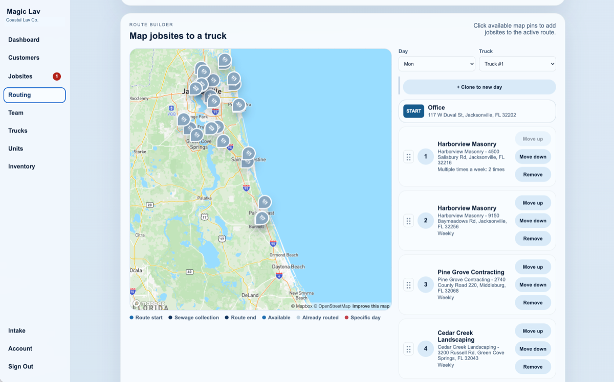Grab the drag handle for stop 1

point(408,157)
